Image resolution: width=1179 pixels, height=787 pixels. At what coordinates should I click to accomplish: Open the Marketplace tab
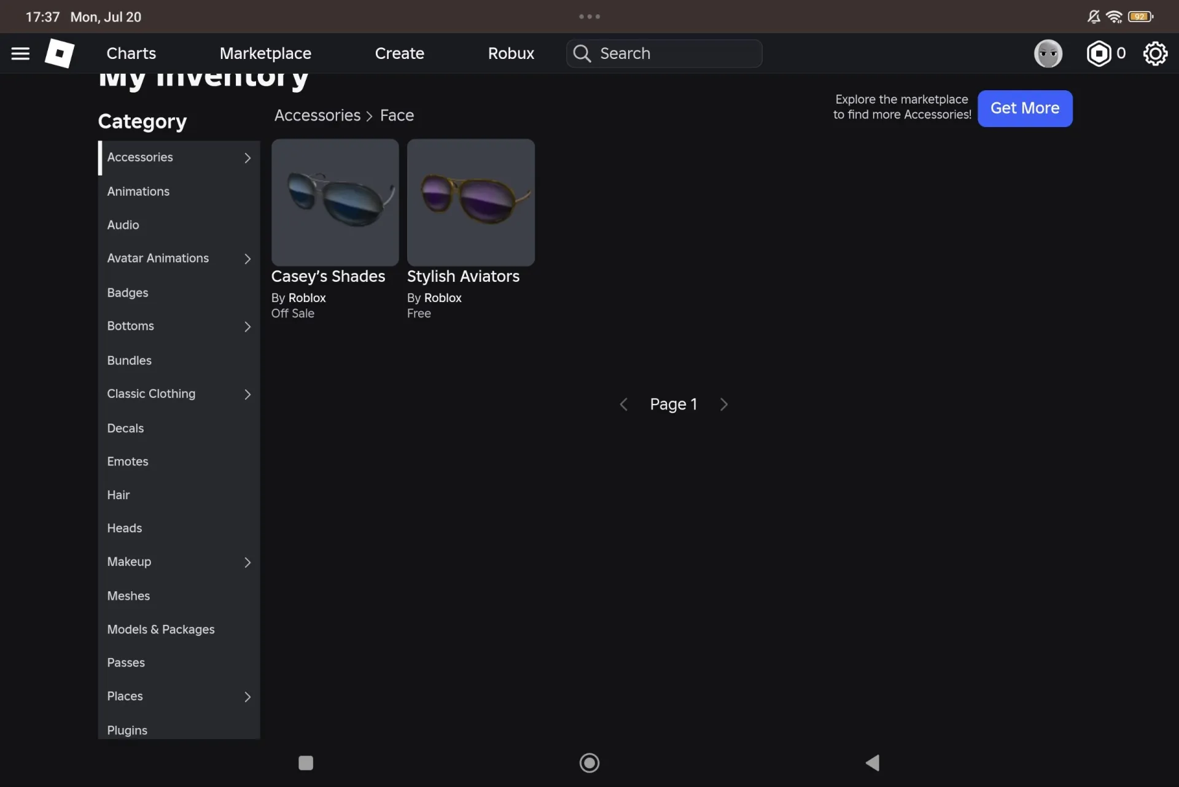tap(265, 53)
